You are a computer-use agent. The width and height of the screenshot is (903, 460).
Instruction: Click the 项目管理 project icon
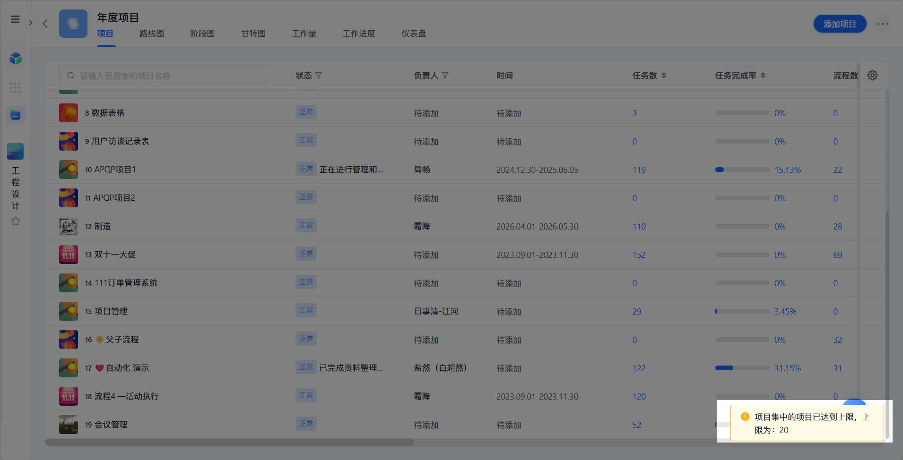(x=69, y=311)
